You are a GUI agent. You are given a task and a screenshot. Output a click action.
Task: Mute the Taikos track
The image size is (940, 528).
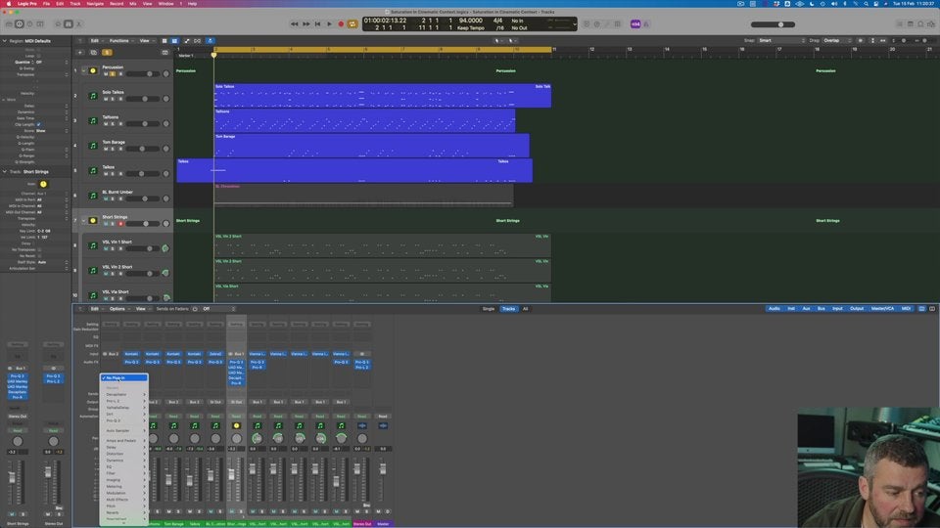point(105,174)
